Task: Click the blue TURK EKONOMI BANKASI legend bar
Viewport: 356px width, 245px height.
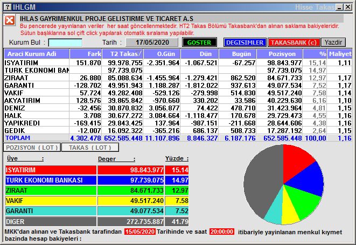Action: coord(51,180)
